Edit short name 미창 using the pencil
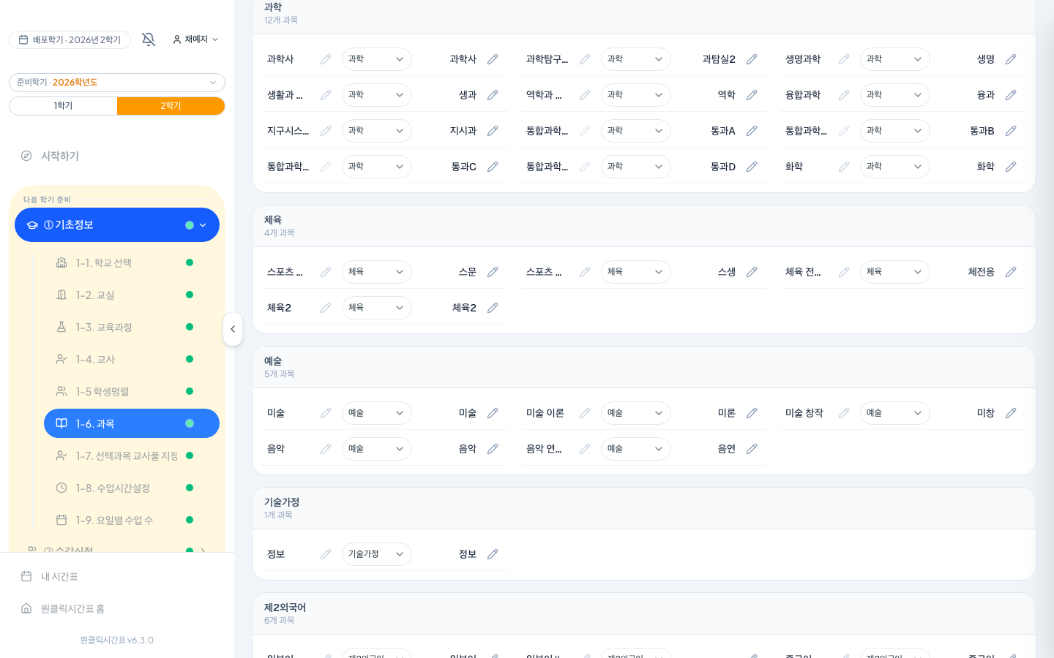This screenshot has width=1054, height=658. point(1011,413)
